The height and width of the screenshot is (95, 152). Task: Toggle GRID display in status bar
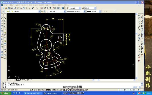[x=35, y=90]
